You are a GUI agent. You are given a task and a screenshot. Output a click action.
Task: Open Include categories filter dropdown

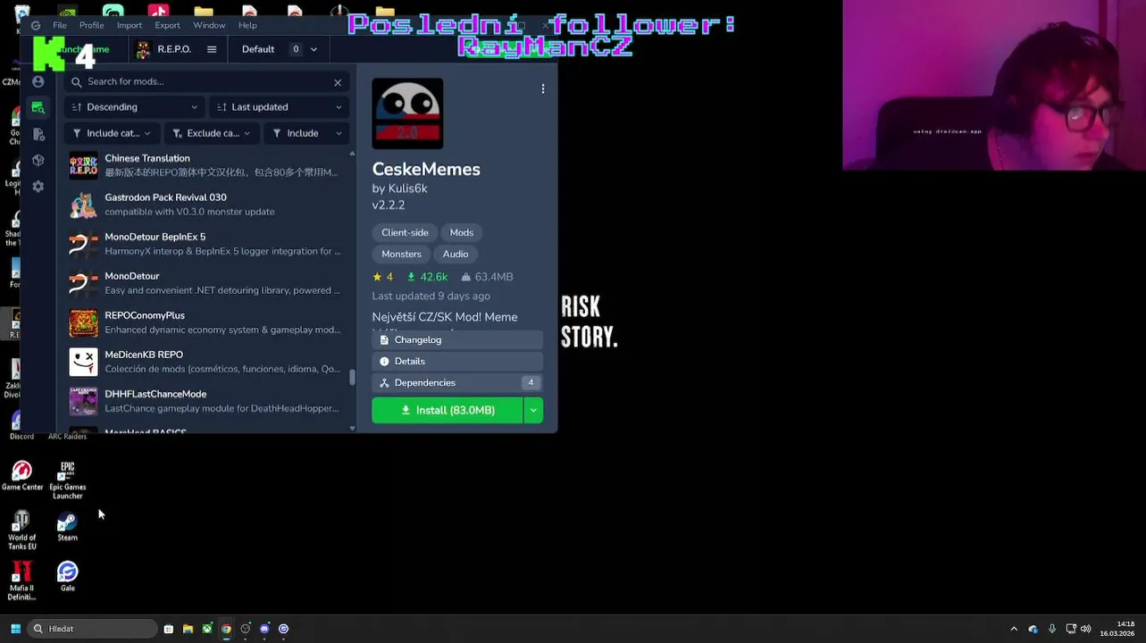click(x=112, y=133)
